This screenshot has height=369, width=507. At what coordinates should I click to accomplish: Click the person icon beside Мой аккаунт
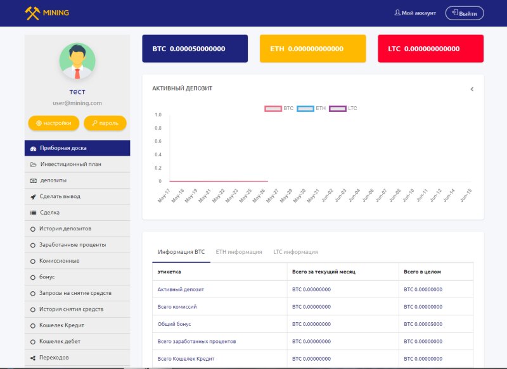pyautogui.click(x=397, y=13)
